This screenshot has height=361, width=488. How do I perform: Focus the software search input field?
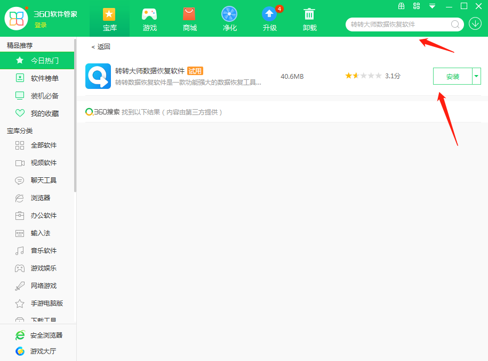[399, 24]
